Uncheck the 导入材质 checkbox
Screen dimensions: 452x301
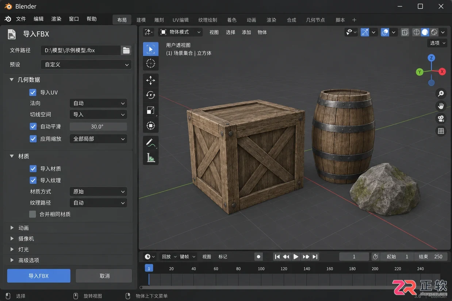click(x=33, y=169)
